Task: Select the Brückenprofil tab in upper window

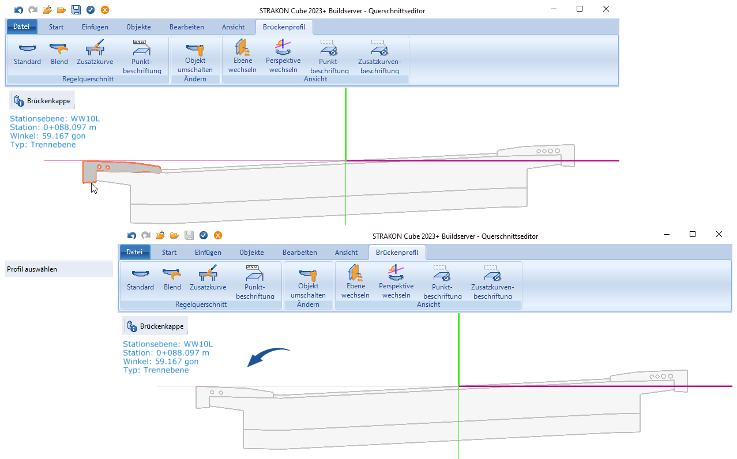Action: [x=284, y=27]
